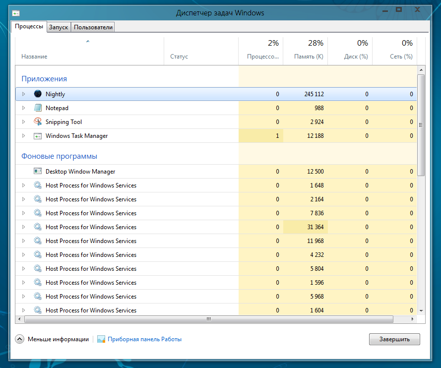Click the Фоновые программы group heading
The image size is (441, 368).
click(x=60, y=156)
